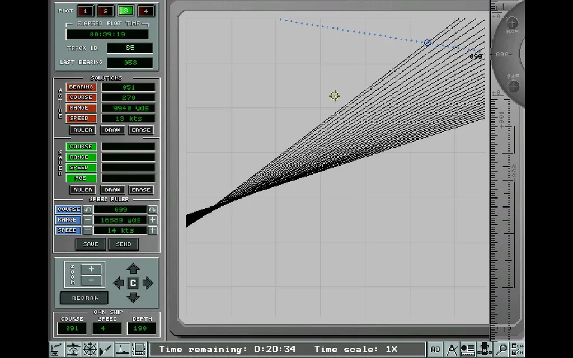Increase speed ruler range with plus

click(x=152, y=220)
